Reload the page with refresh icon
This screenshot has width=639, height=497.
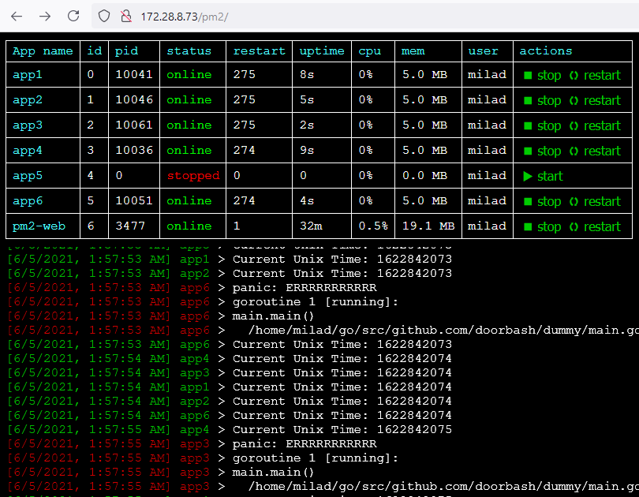click(x=73, y=16)
